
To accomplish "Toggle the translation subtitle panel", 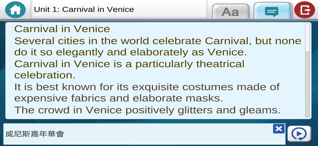I will click(271, 12).
